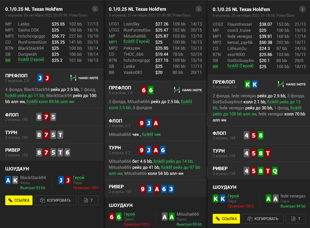Click Hand2Note logo in KK preflop section
Image resolution: width=310 pixels, height=228 pixels.
click(291, 84)
